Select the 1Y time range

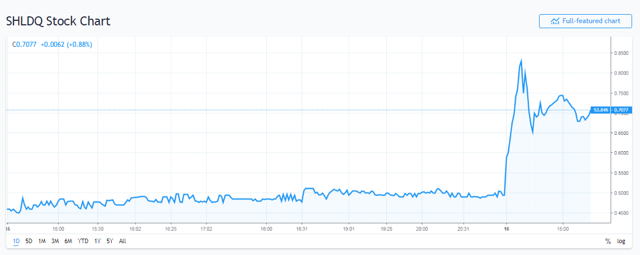pos(98,241)
